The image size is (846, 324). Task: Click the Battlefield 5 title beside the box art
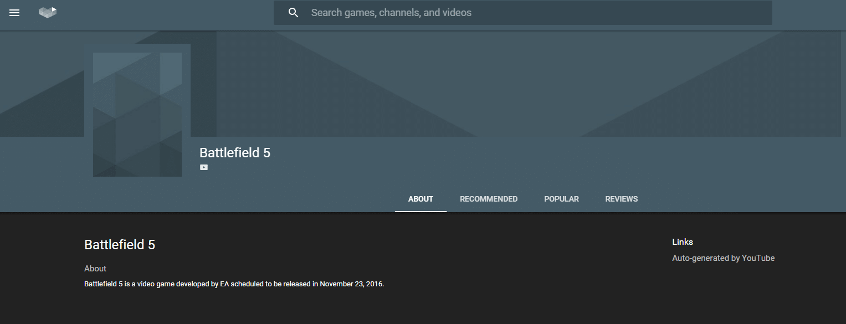pyautogui.click(x=235, y=153)
